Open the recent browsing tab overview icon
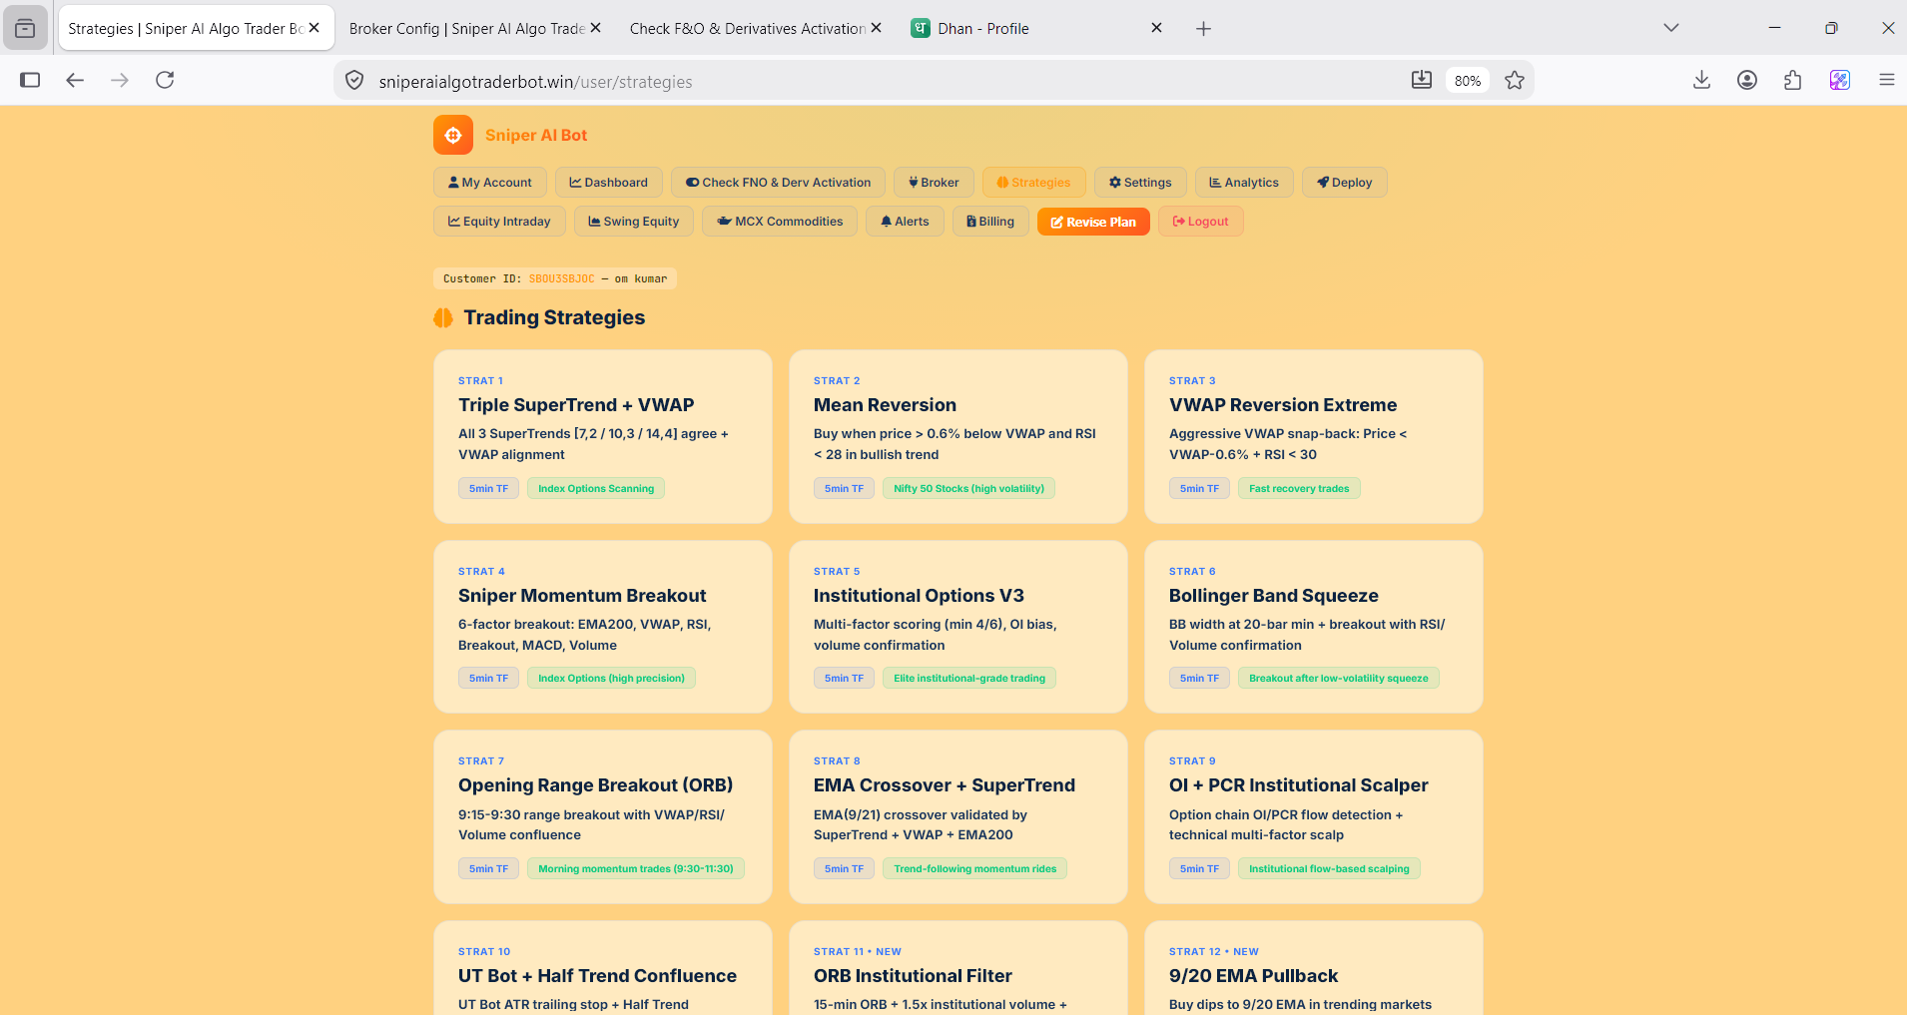 pos(25,29)
